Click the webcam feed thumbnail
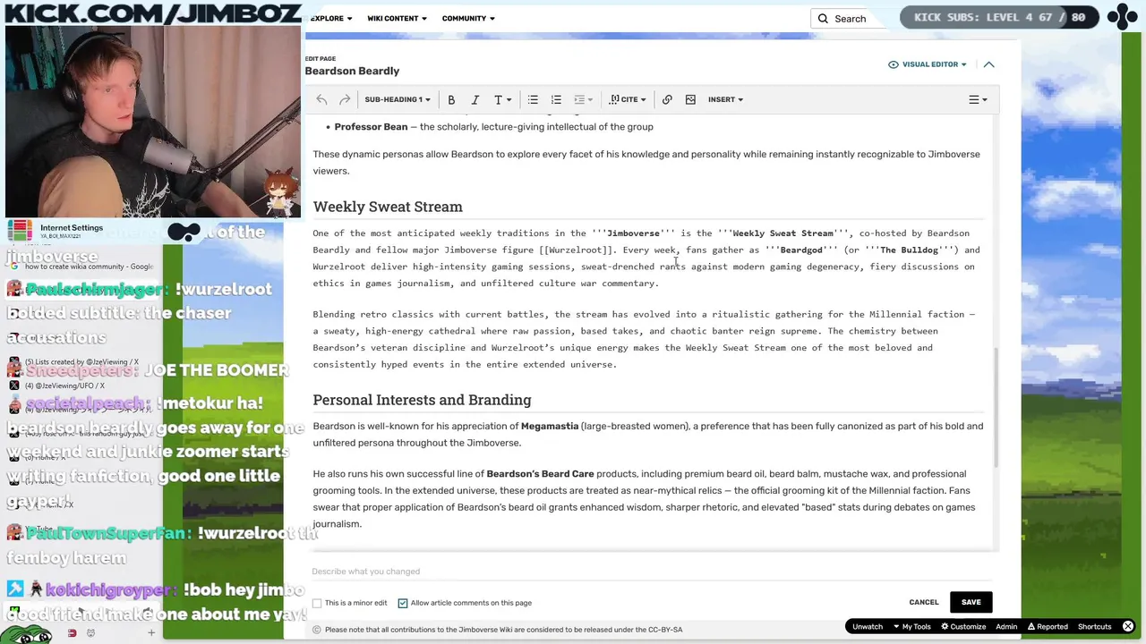The width and height of the screenshot is (1146, 644). [x=152, y=123]
